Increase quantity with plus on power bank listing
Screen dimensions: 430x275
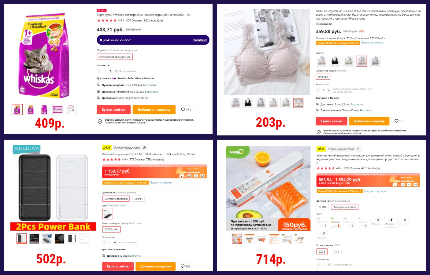tap(115, 242)
